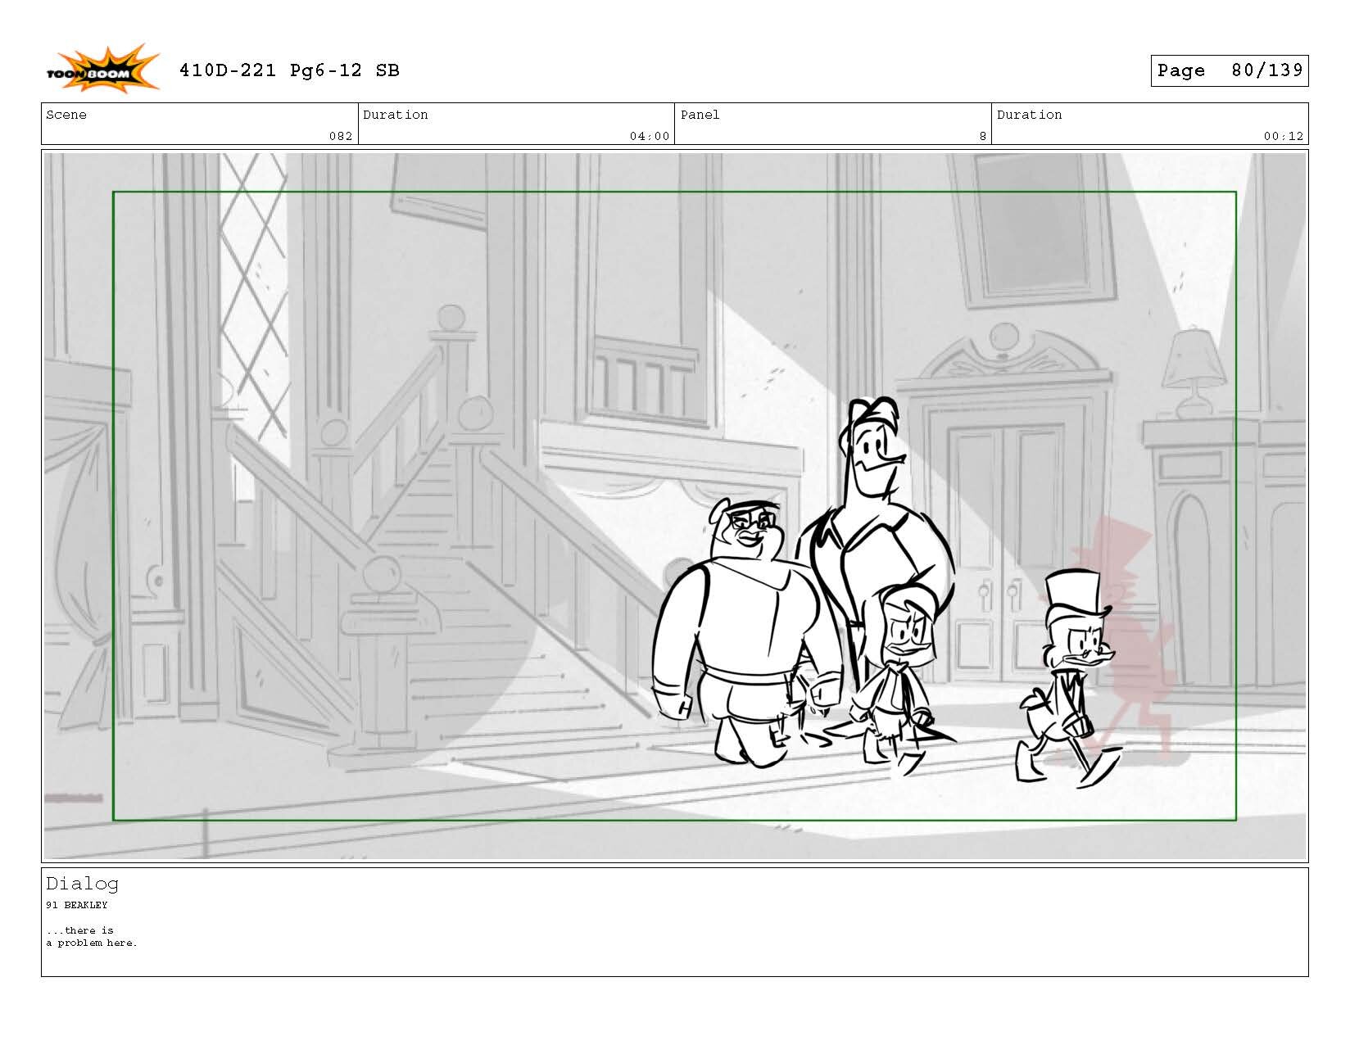1350x1045 pixels.
Task: Click the panel number '8'
Action: pos(983,137)
